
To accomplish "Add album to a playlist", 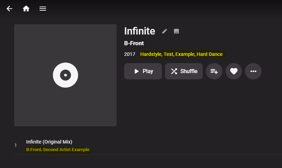I will 214,71.
